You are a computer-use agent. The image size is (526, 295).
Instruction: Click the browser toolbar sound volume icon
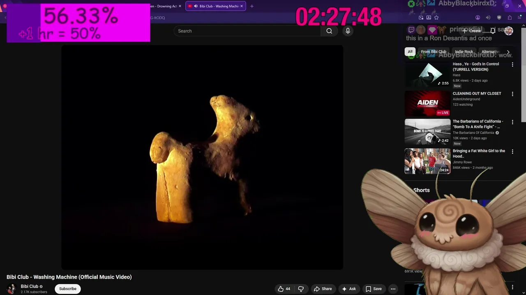point(488,18)
